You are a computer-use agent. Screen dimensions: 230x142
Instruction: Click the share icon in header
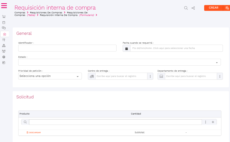pyautogui.click(x=193, y=8)
